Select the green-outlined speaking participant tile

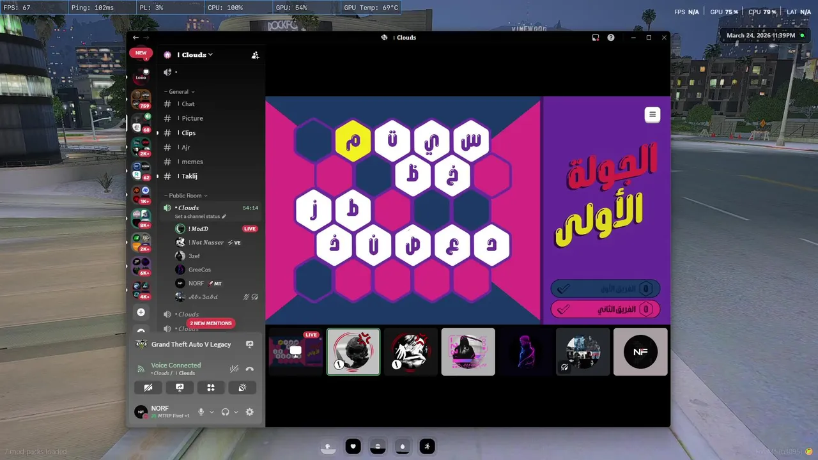pos(353,351)
